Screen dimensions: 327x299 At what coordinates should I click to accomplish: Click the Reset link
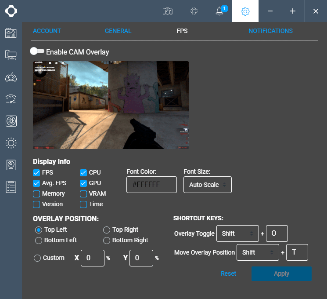click(228, 273)
